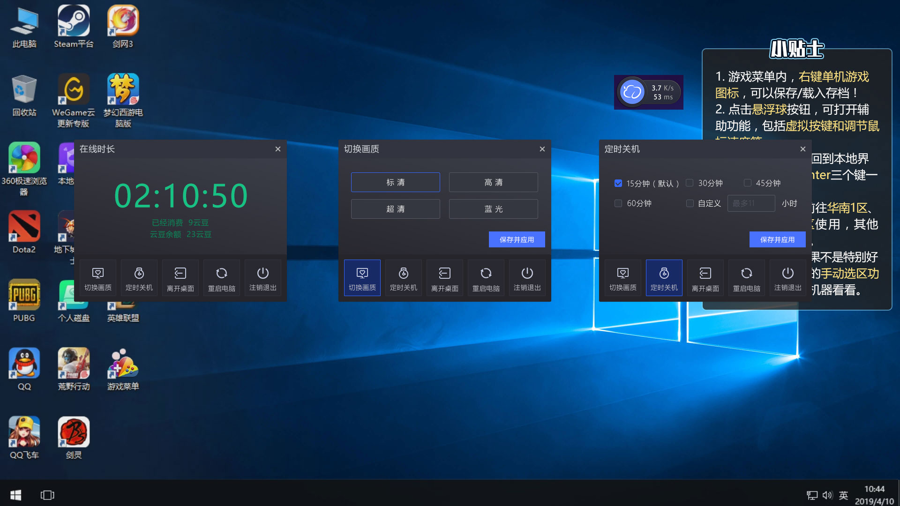
Task: Open the Windows Start menu
Action: pyautogui.click(x=15, y=495)
